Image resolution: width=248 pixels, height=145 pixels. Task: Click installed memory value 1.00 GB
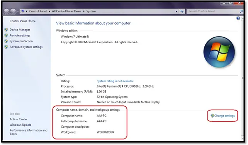(x=101, y=91)
